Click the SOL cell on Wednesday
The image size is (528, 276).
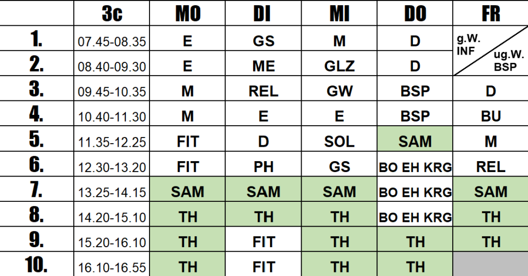point(339,139)
